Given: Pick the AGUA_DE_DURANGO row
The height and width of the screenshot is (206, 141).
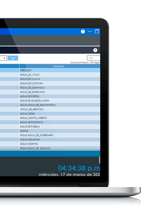Looking at the screenshot, I should [x=50, y=88].
